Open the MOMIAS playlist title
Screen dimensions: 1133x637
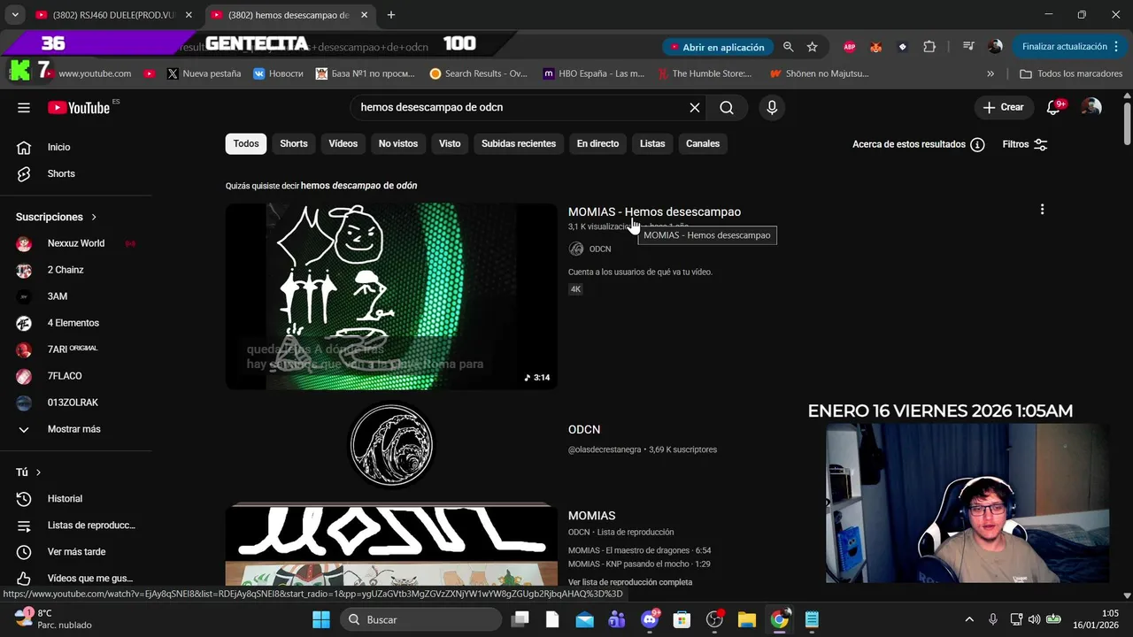pos(591,516)
